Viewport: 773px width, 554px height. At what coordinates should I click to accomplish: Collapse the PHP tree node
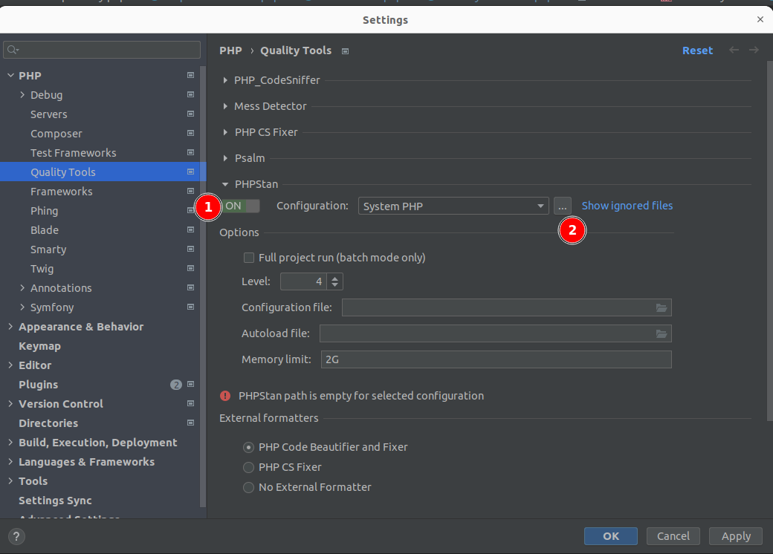click(11, 75)
